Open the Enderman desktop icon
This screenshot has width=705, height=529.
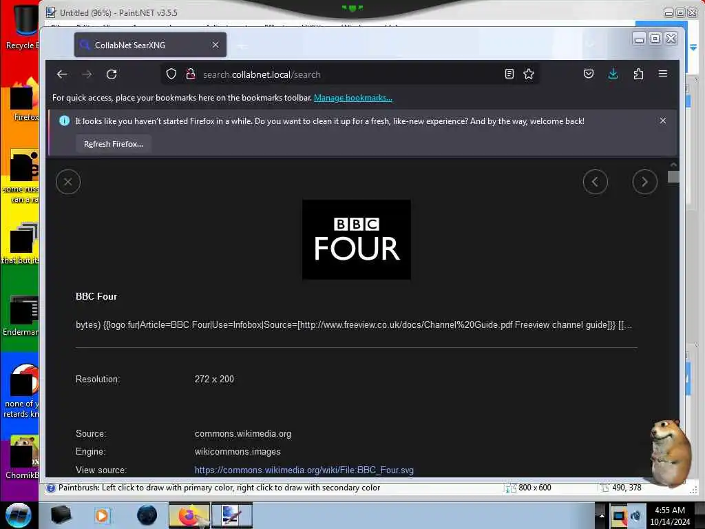(x=21, y=315)
